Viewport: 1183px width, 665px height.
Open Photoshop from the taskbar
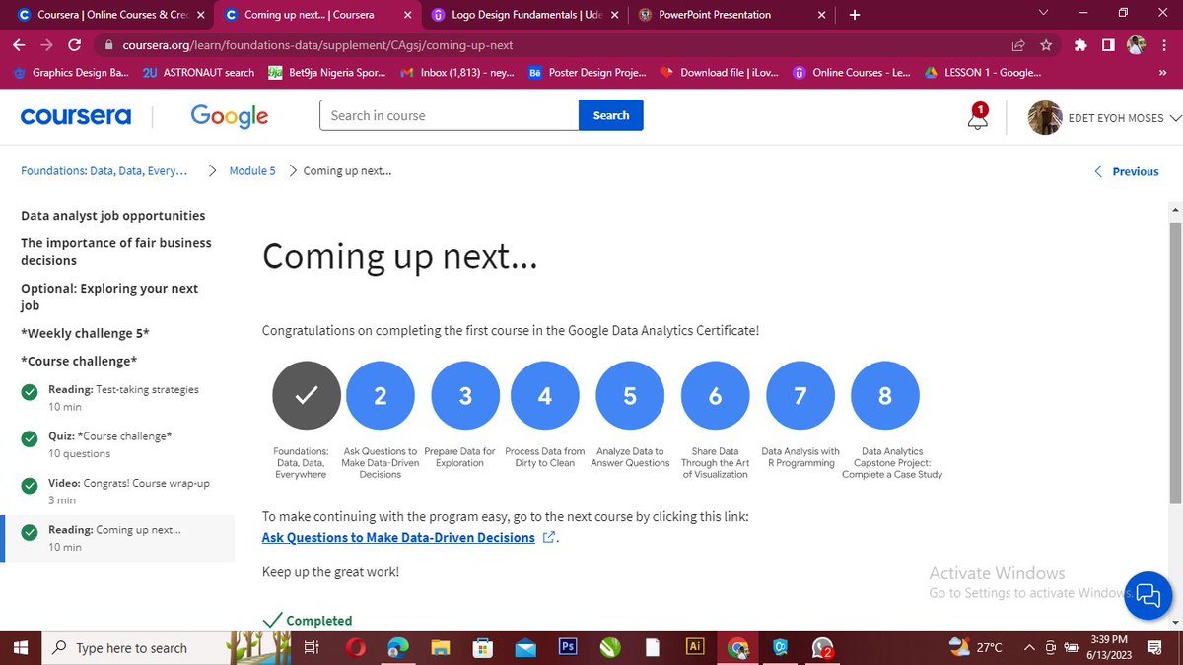pos(568,647)
